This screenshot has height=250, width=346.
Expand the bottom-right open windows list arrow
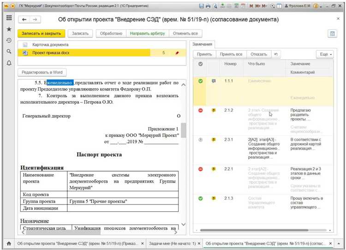pyautogui.click(x=340, y=243)
